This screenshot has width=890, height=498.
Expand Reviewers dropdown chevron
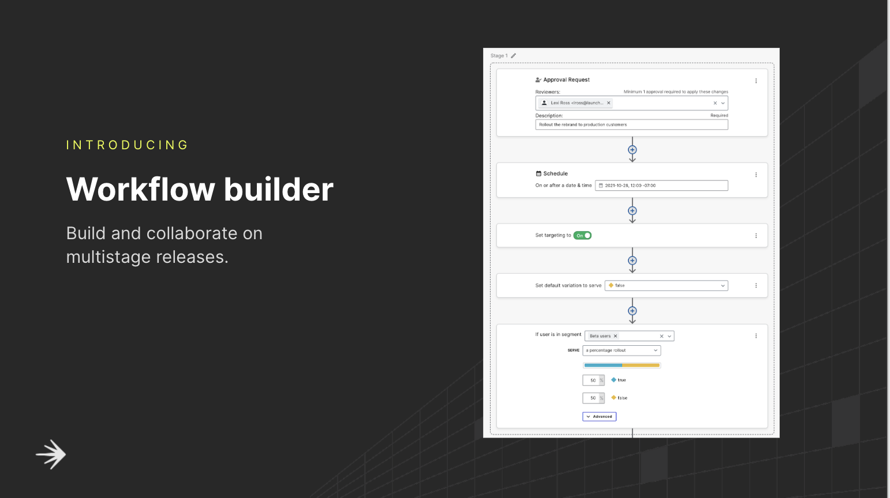[x=723, y=103]
